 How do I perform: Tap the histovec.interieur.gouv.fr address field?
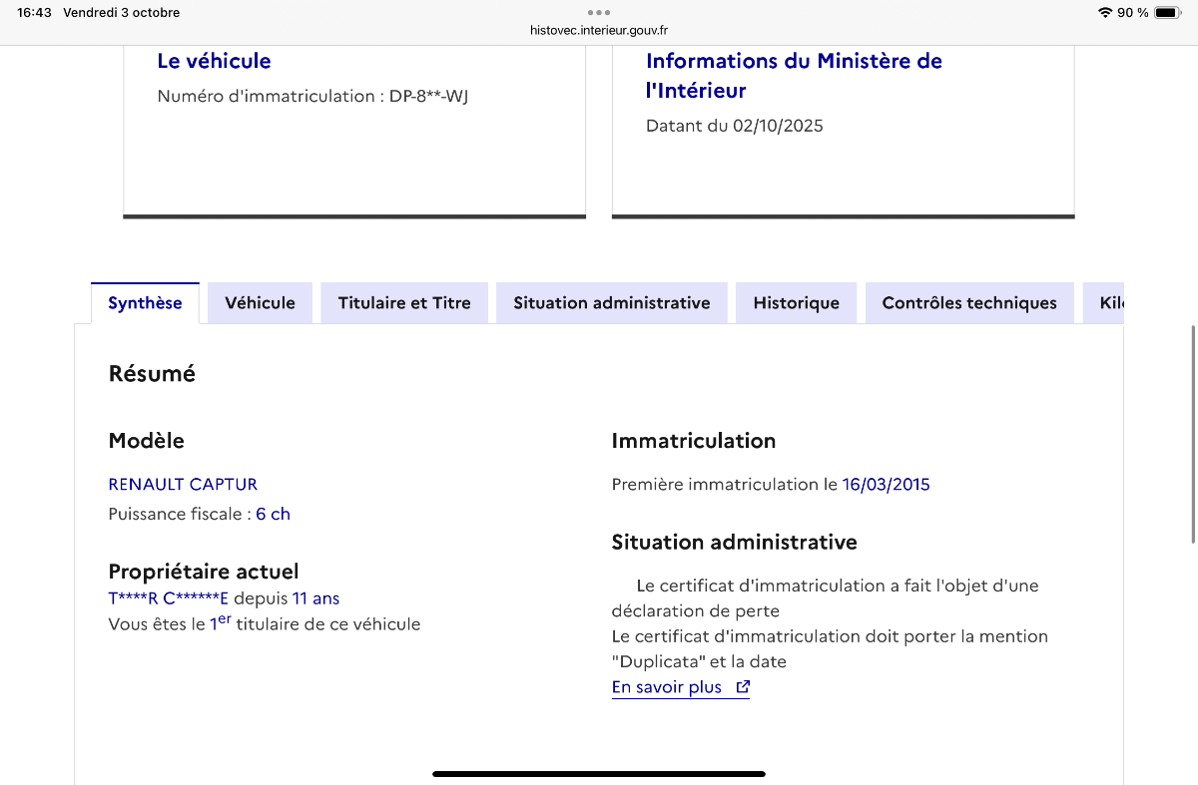coord(599,30)
